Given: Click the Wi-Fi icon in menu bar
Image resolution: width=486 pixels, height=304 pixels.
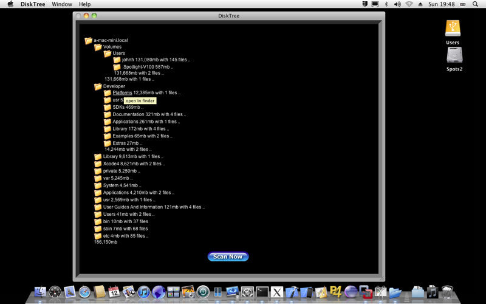Looking at the screenshot, I should (409, 4).
